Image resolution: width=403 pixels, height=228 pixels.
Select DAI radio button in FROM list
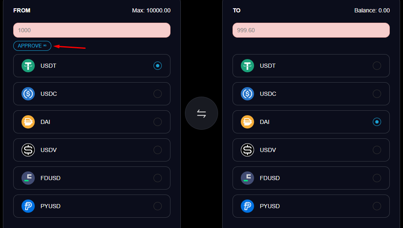158,122
